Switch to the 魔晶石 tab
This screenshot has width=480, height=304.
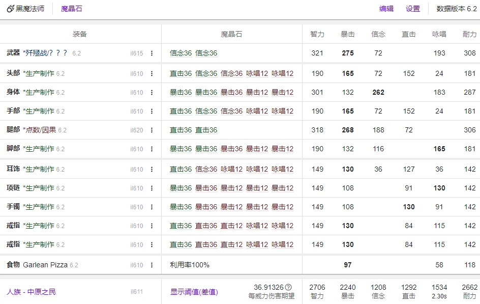(x=71, y=9)
